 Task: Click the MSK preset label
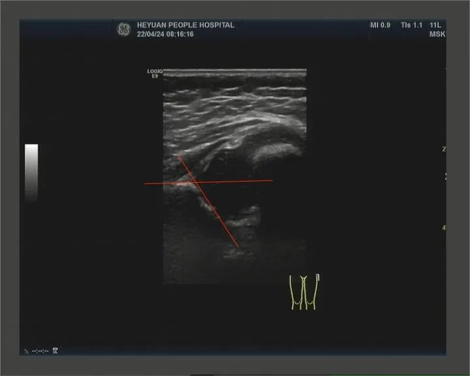(437, 34)
